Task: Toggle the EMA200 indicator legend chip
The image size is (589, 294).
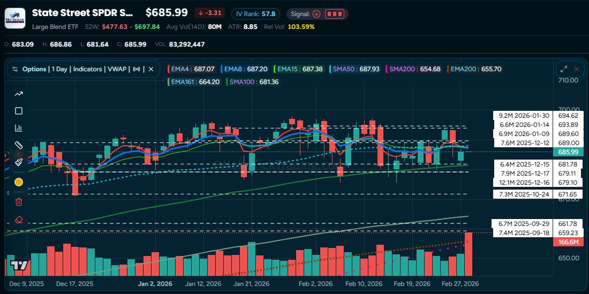Action: click(475, 69)
